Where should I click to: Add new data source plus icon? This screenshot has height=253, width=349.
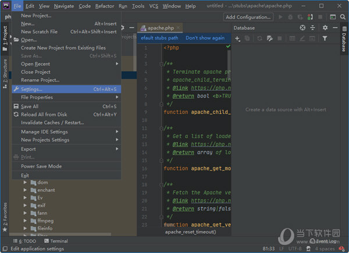(237, 39)
